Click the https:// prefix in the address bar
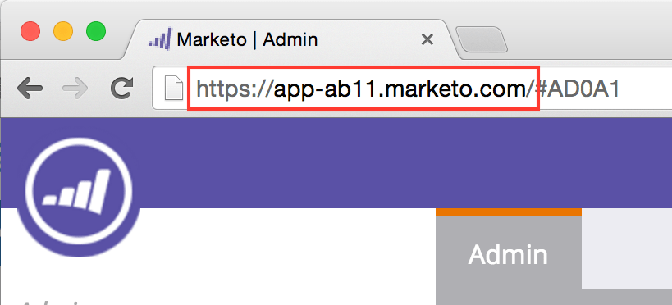 point(235,89)
